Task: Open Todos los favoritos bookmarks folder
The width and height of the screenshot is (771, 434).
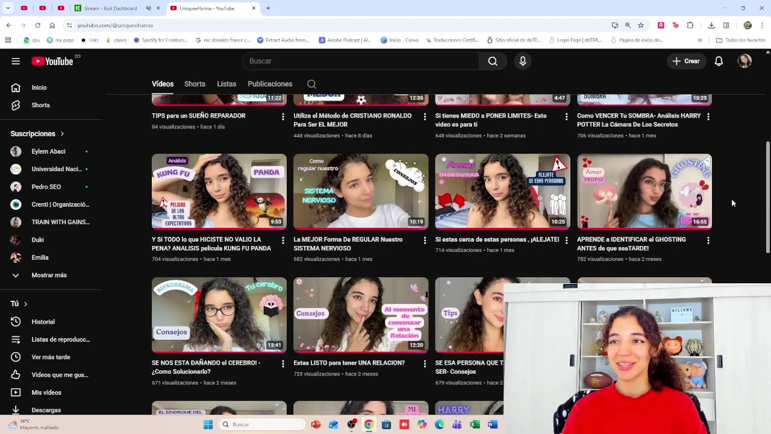Action: click(x=740, y=40)
